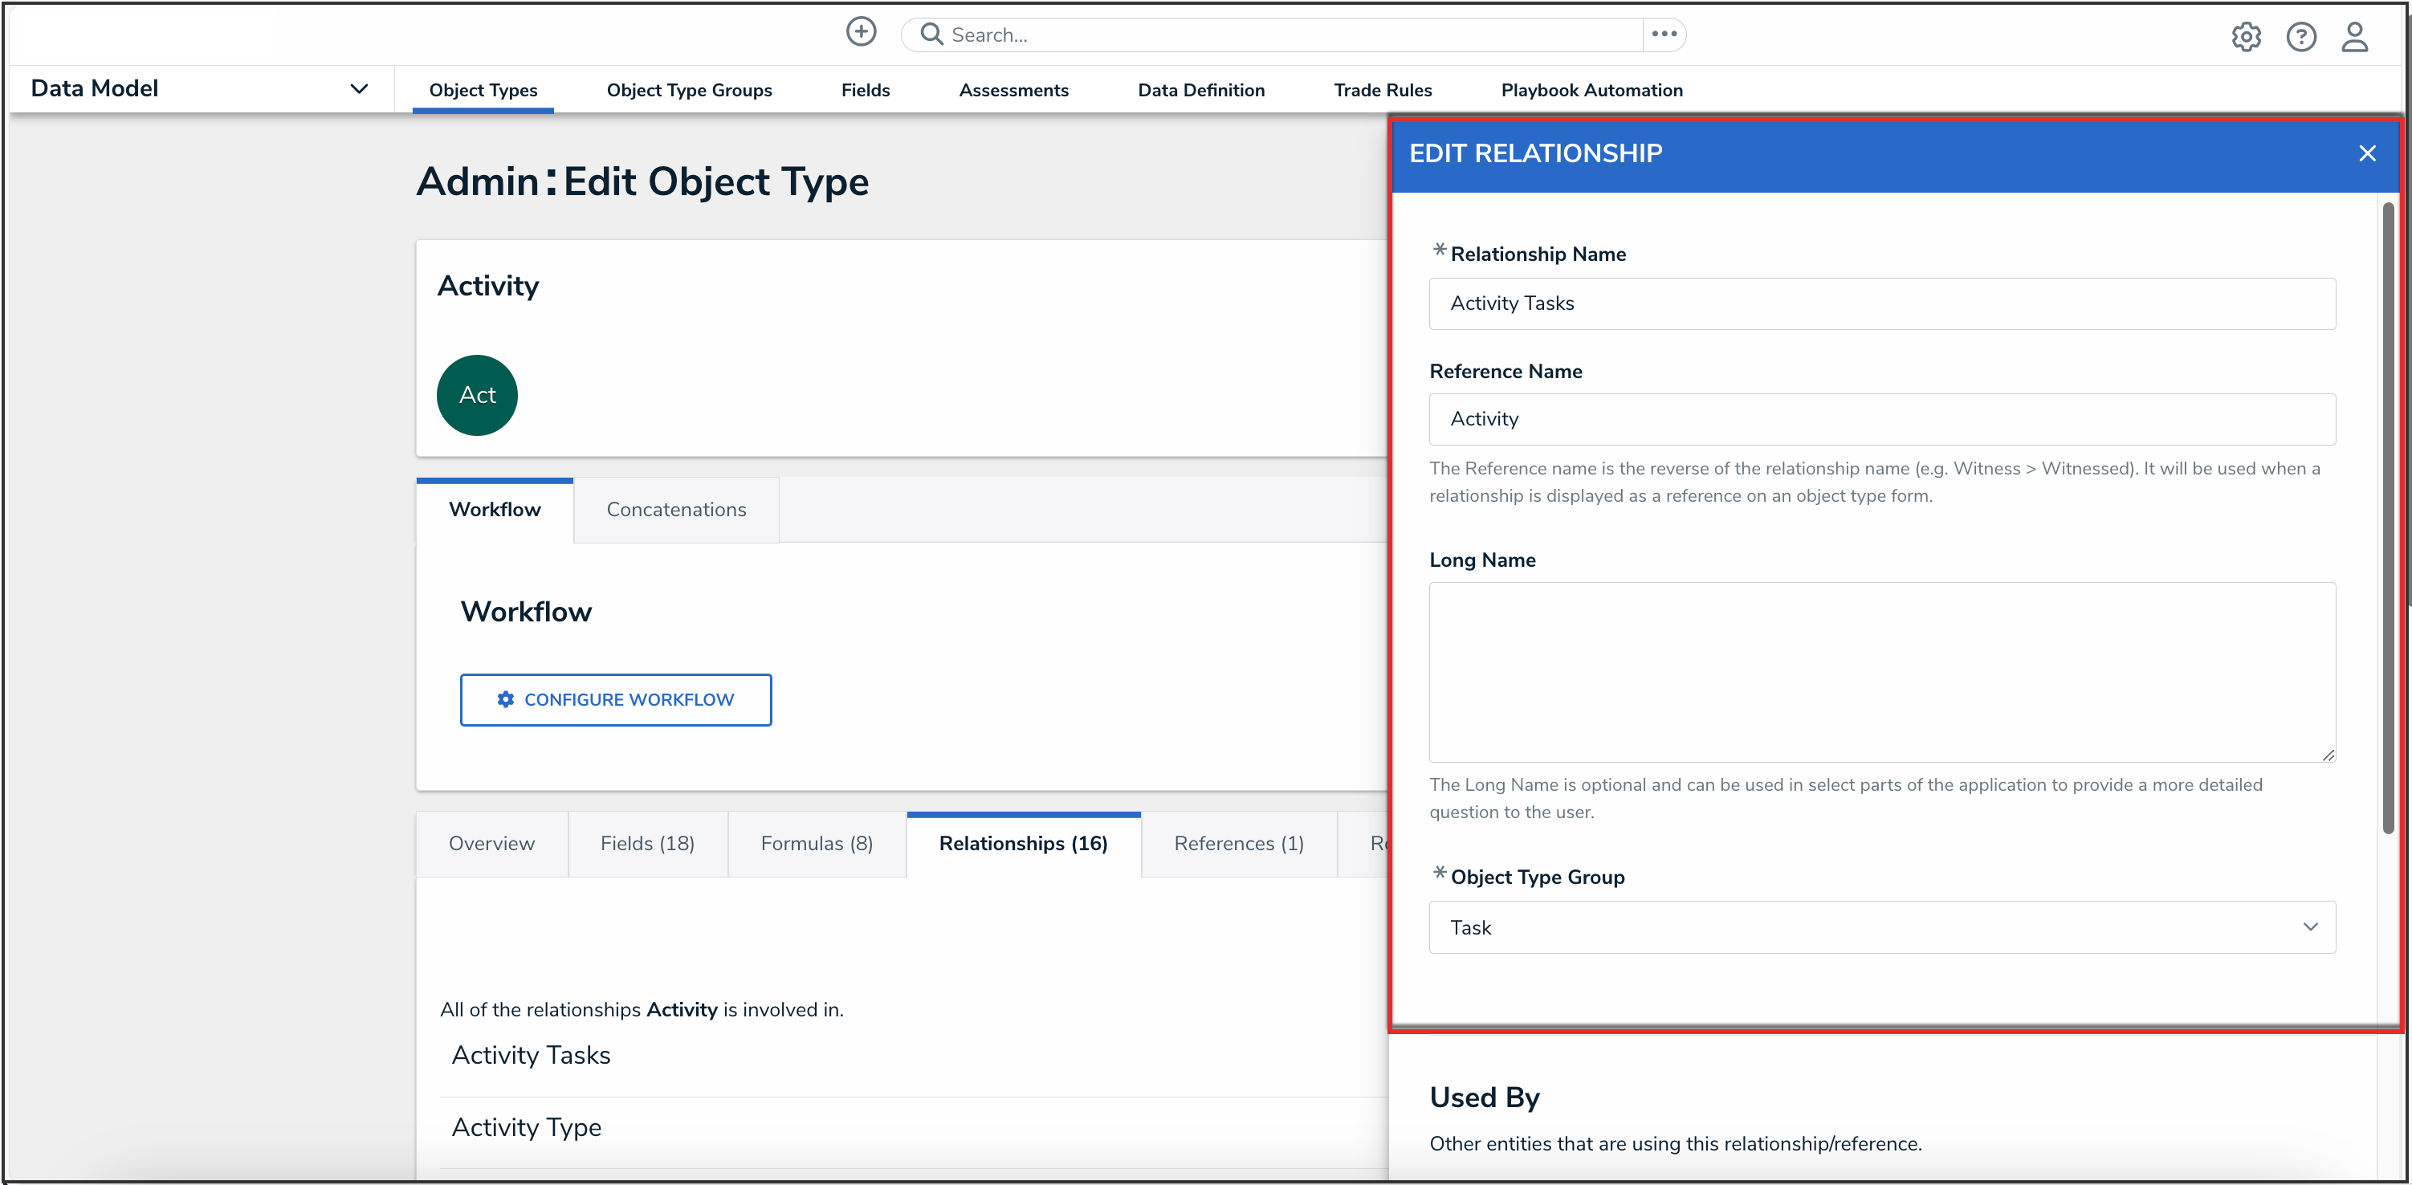Switch to the Concatenations tab
Screen dimensions: 2412x1185
pyautogui.click(x=676, y=510)
